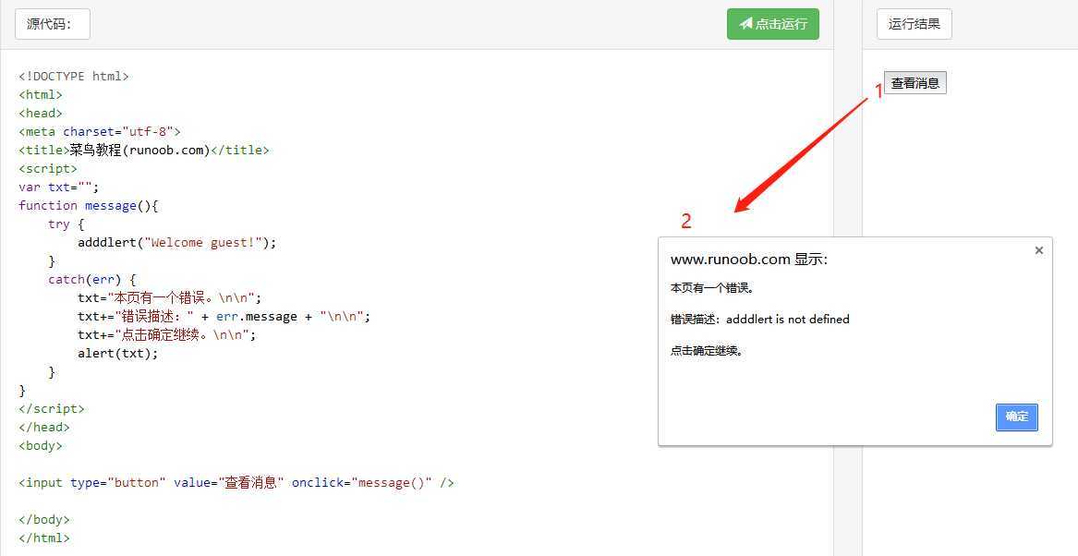Click the opening <html> tag line
Screen dimensions: 1078x556
tap(41, 95)
